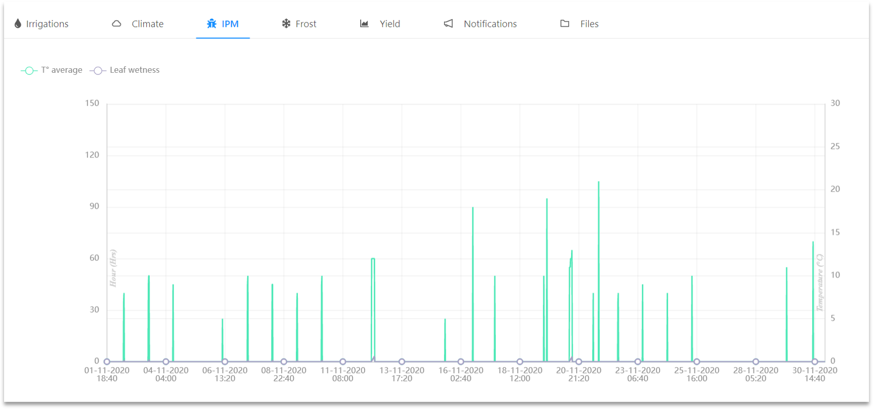This screenshot has width=873, height=409.
Task: Open the Irrigations tab
Action: 41,24
